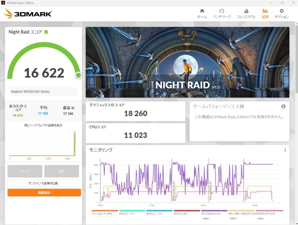Click the same-hardware results link (同じハードウェアの結果を表示)
This screenshot has height=225, width=298.
[43, 125]
